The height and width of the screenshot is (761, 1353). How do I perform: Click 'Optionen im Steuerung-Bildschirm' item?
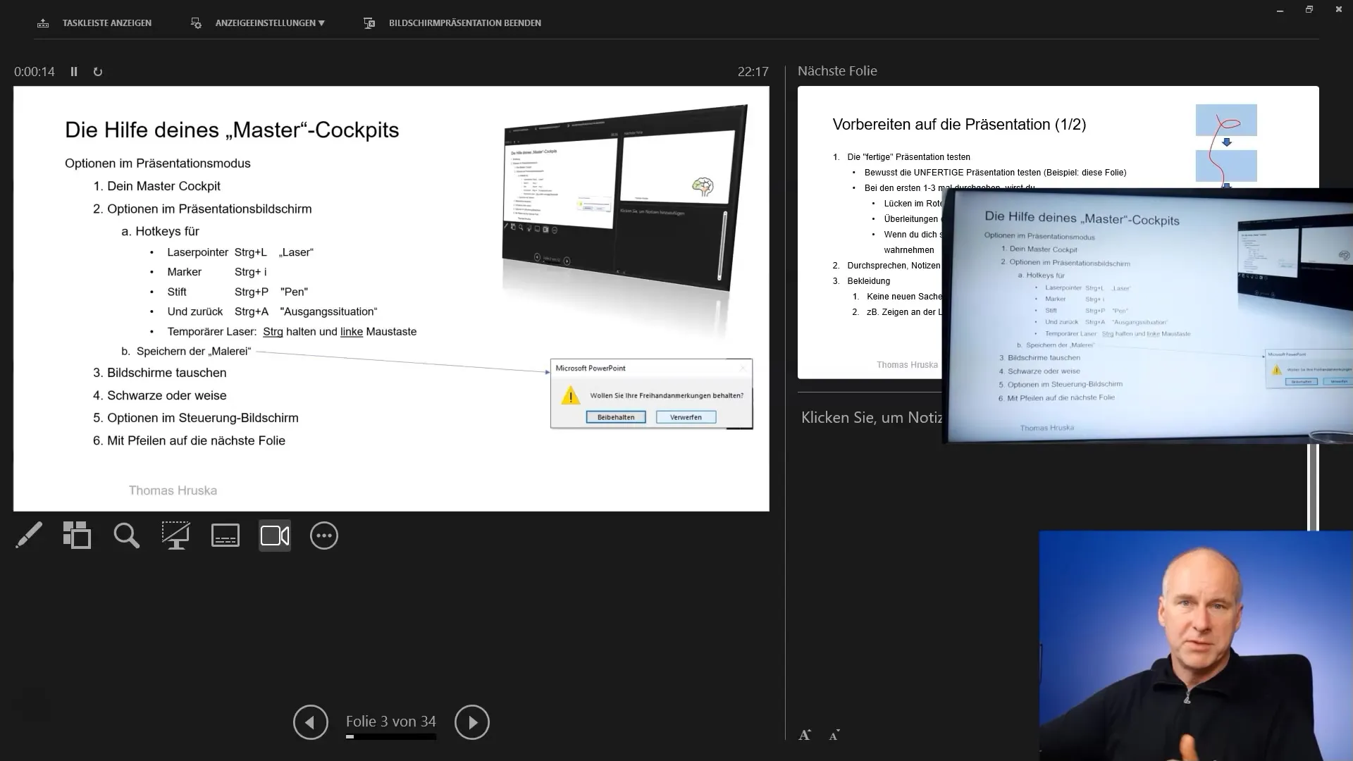pos(196,418)
